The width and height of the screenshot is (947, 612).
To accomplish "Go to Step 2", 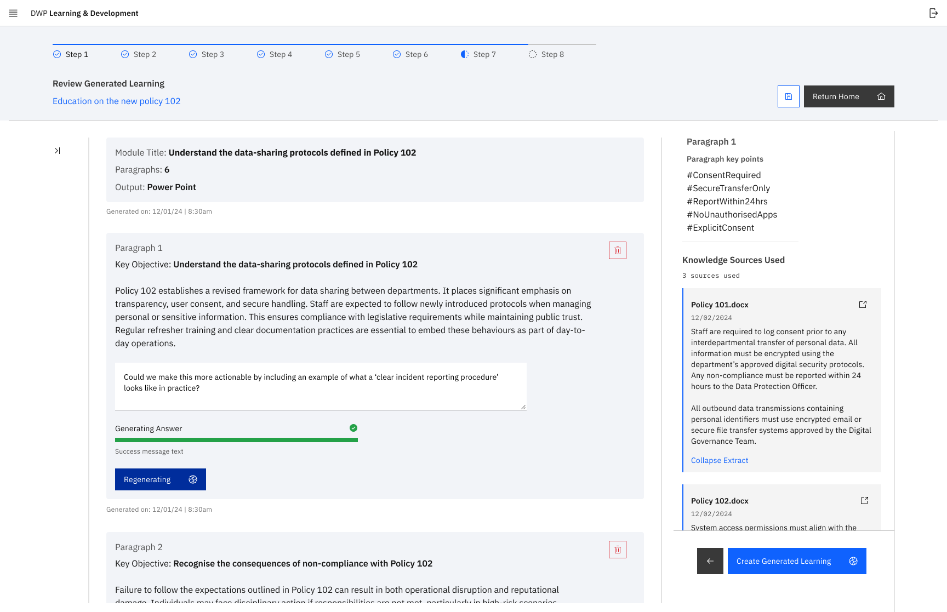I will (139, 54).
